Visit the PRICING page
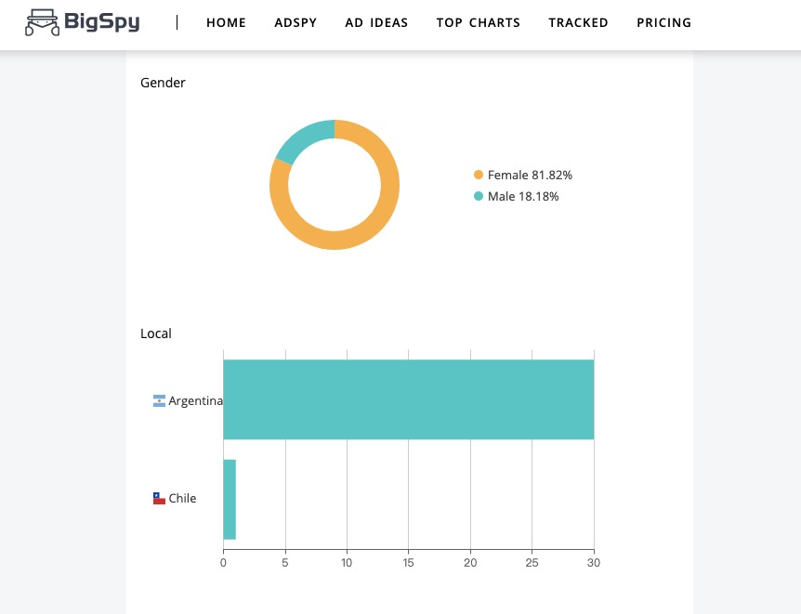The width and height of the screenshot is (801, 614). [x=663, y=23]
